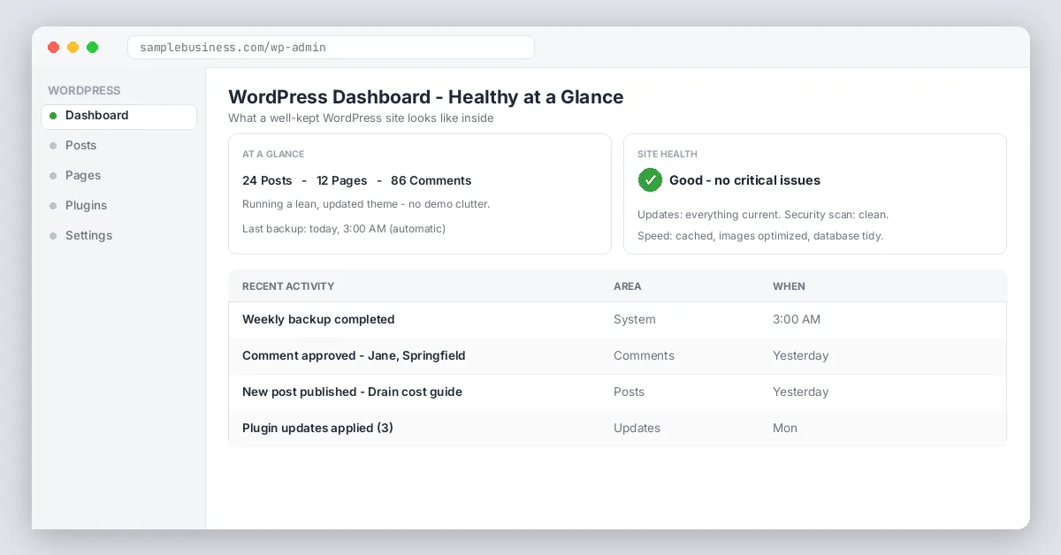Screen dimensions: 1061x555
Task: Select the "Weekly backup completed" row
Action: 617,320
